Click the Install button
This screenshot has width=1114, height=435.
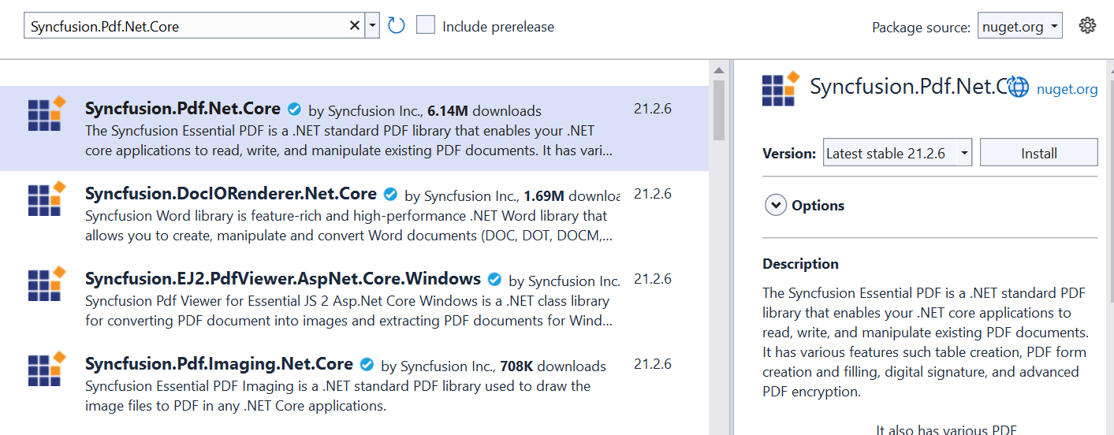click(1038, 153)
